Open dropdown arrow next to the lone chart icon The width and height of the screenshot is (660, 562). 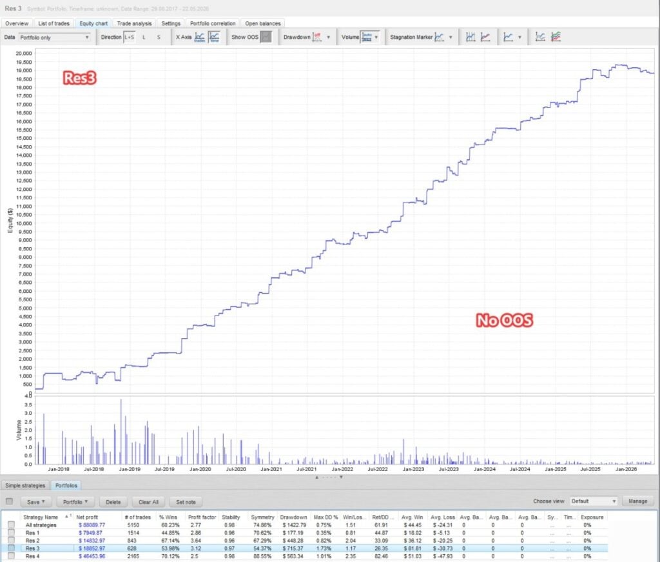tap(519, 37)
